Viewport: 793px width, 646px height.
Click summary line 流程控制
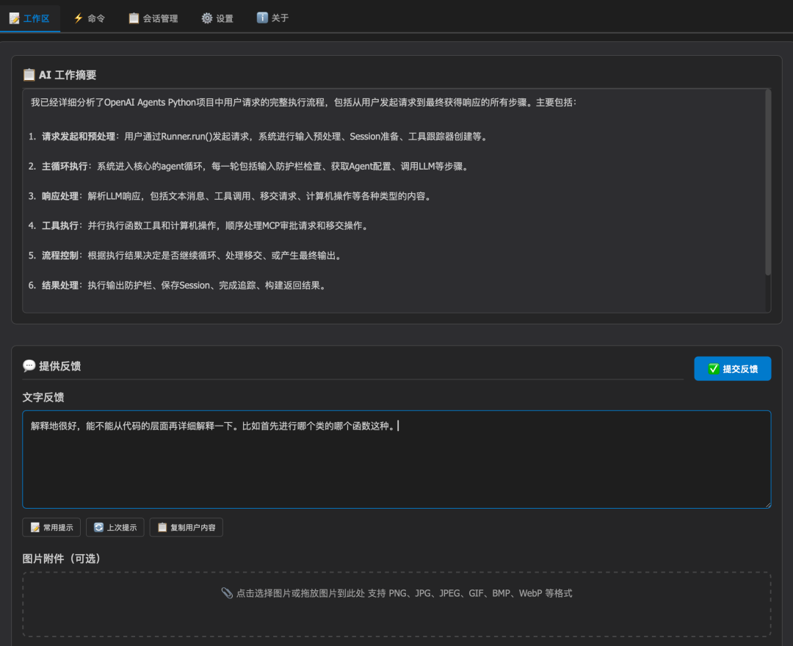(186, 255)
